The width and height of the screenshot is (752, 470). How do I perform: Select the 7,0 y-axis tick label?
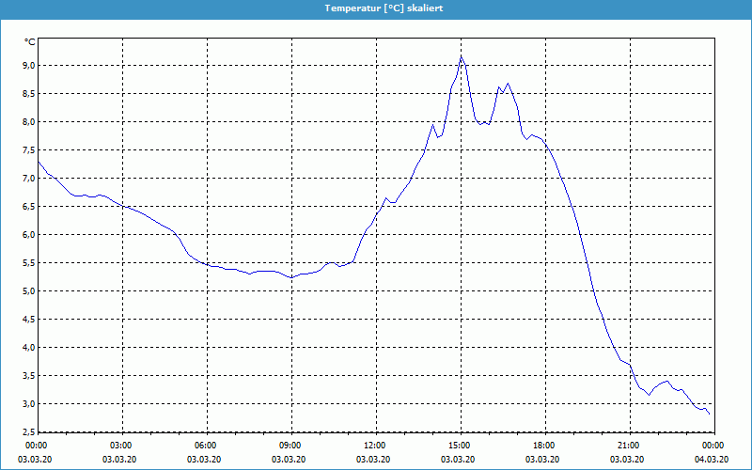[29, 178]
